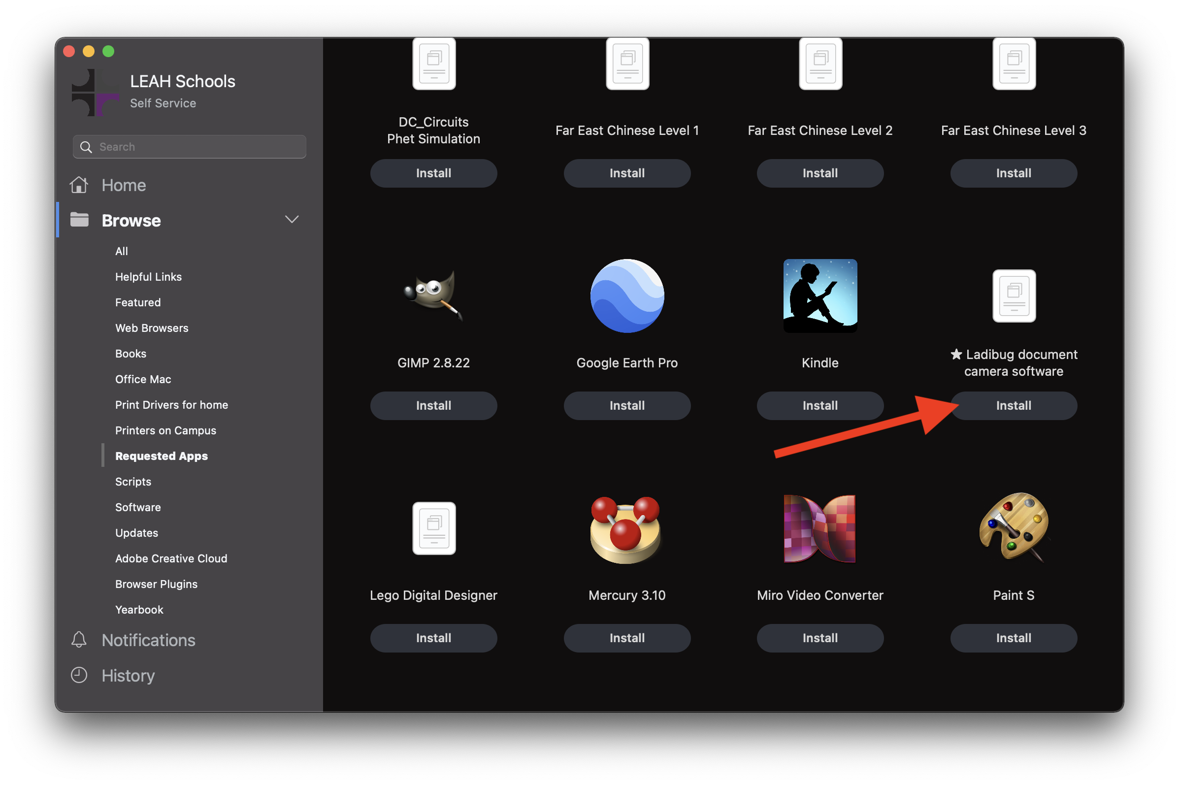Image resolution: width=1179 pixels, height=785 pixels.
Task: Install Mercury 3.10
Action: coord(627,638)
